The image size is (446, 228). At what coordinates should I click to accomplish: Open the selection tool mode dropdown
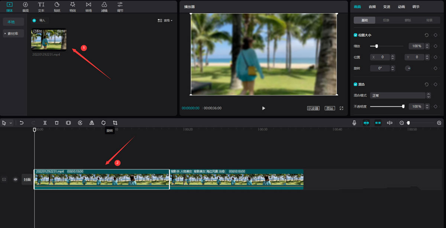click(x=11, y=123)
